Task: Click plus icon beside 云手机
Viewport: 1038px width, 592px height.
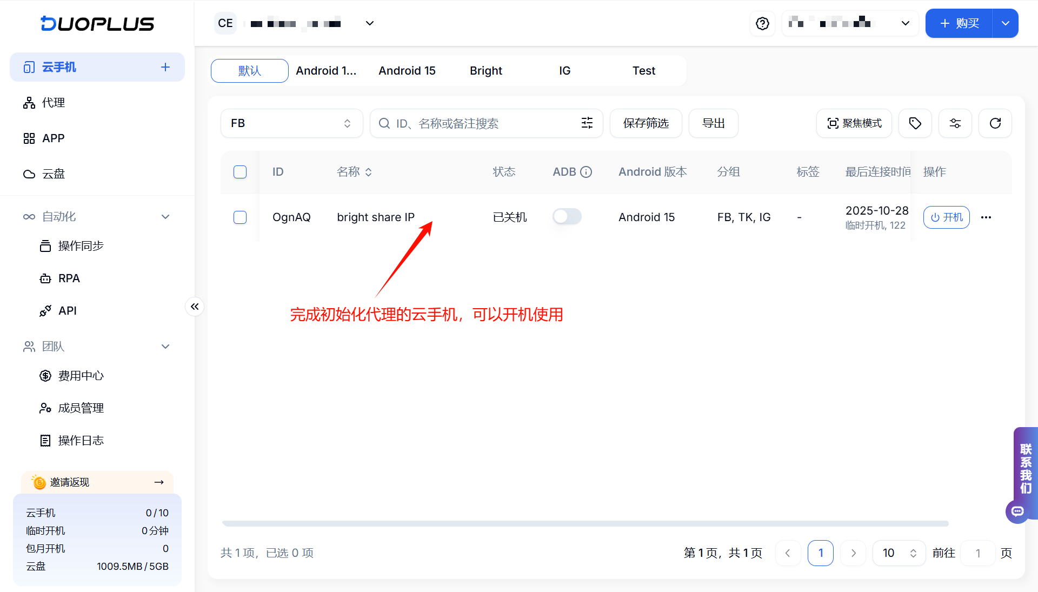Action: point(165,67)
